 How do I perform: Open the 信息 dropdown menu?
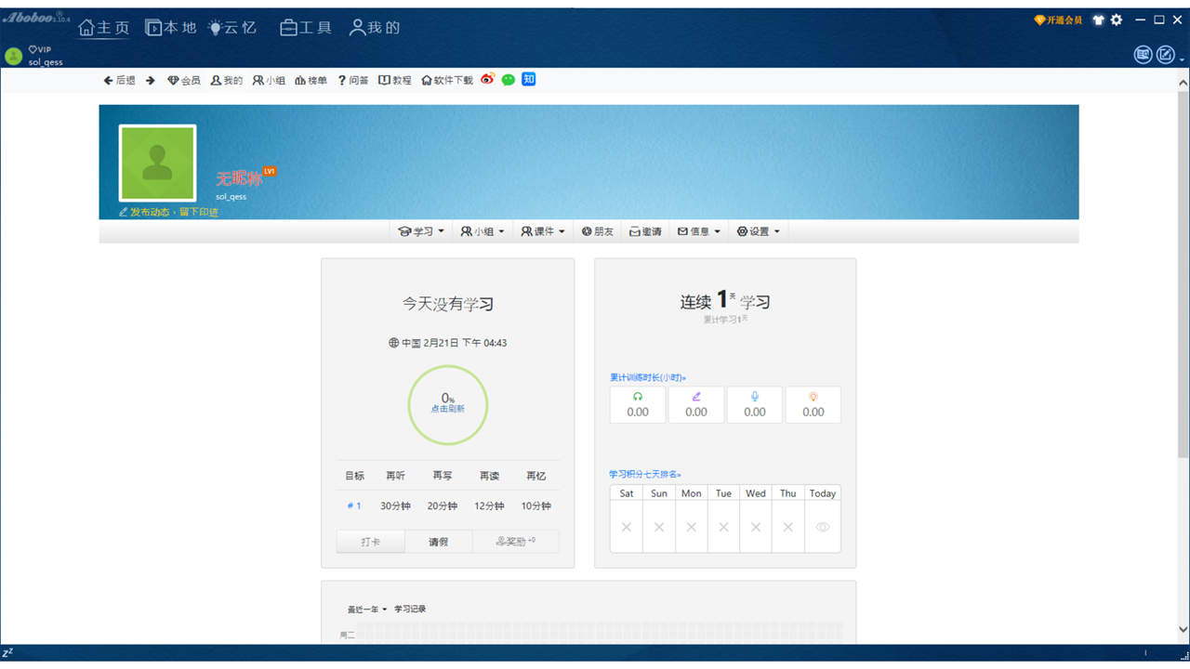[699, 231]
